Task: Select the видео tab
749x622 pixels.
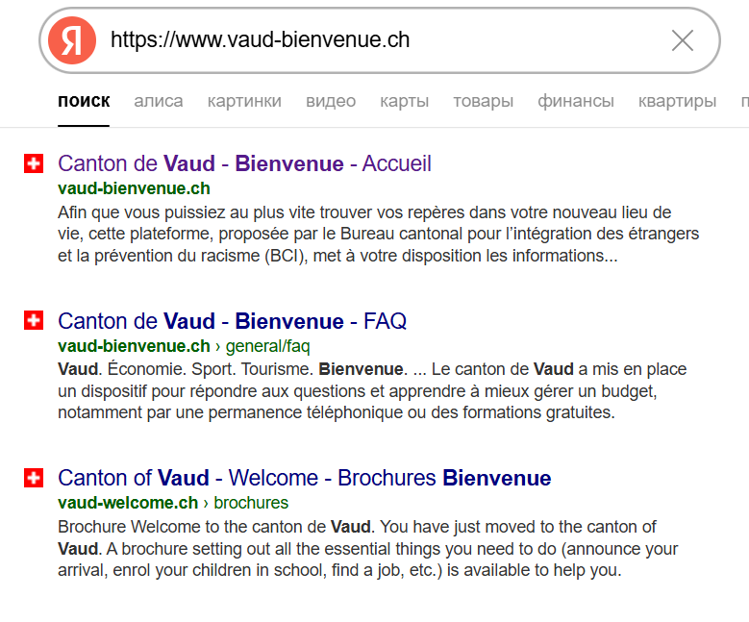Action: coord(331,101)
